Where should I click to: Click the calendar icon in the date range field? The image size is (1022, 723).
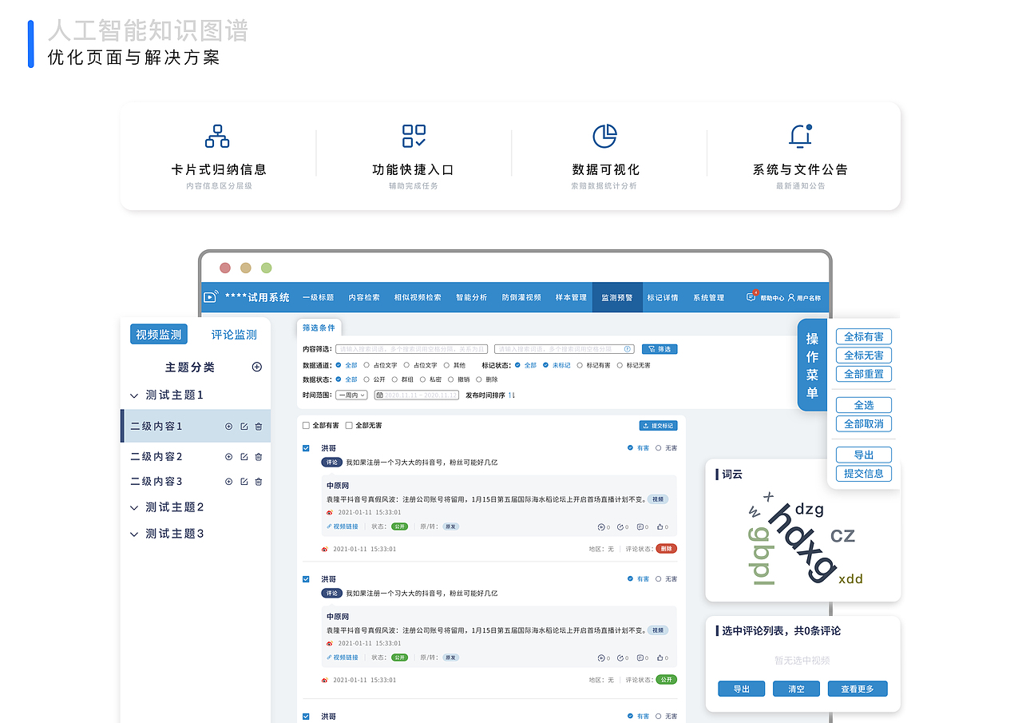[x=379, y=395]
